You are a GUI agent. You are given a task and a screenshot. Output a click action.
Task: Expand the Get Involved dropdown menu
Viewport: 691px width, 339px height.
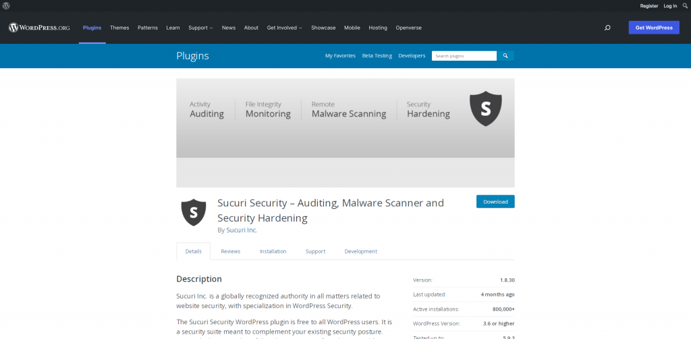[x=285, y=28]
